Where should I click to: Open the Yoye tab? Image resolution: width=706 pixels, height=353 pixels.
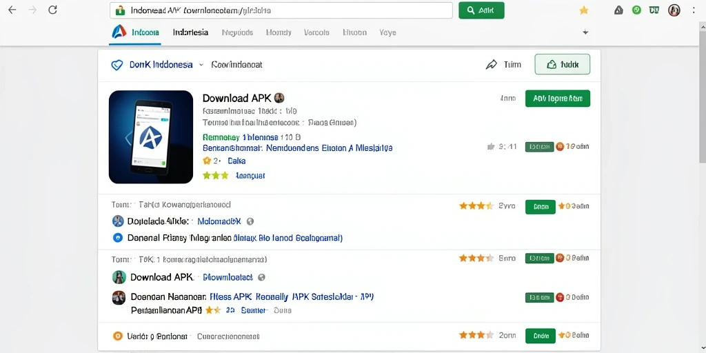[387, 32]
